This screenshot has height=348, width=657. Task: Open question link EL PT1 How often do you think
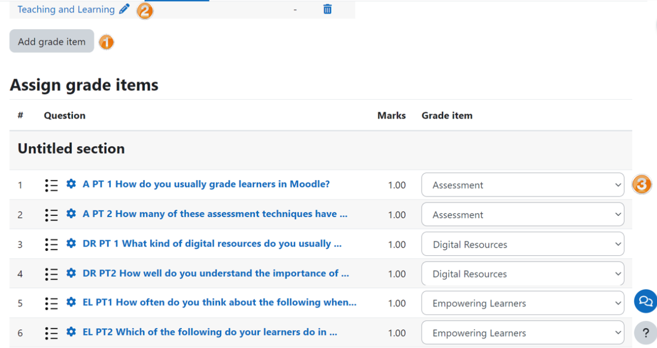coord(219,303)
